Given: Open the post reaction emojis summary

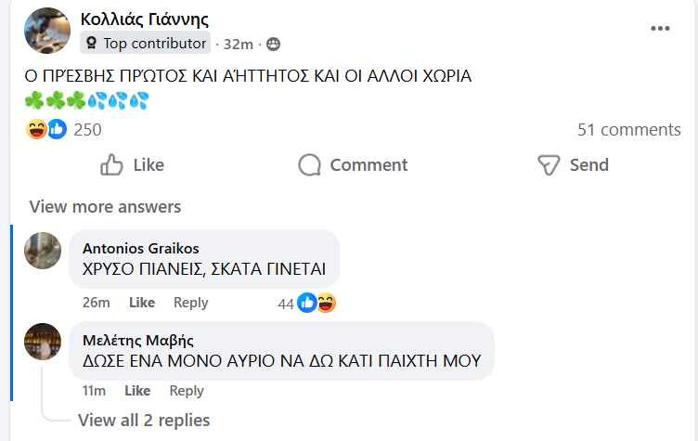Looking at the screenshot, I should pos(46,130).
